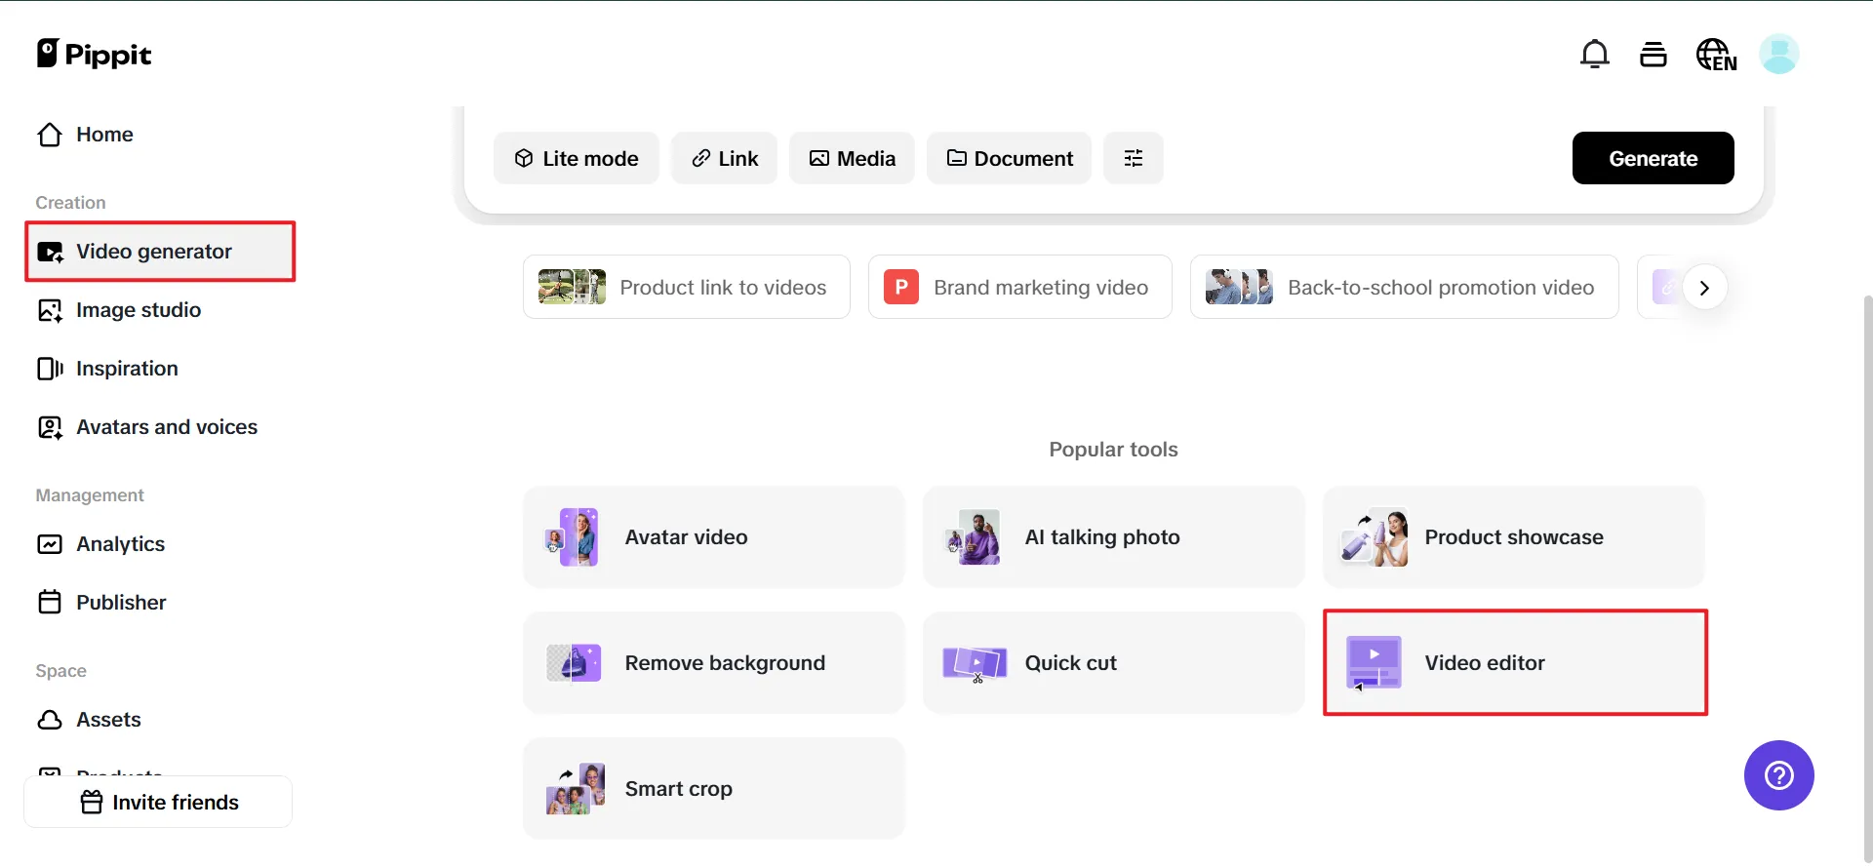Change language via globe EN icon
This screenshot has height=868, width=1873.
(x=1716, y=55)
